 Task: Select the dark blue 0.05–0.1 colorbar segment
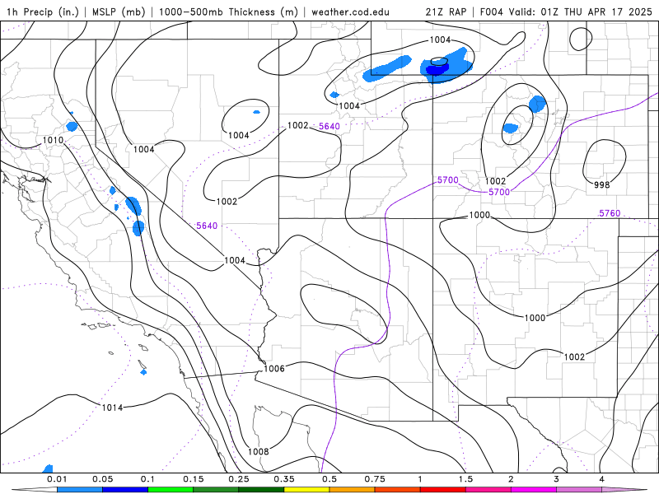point(125,490)
